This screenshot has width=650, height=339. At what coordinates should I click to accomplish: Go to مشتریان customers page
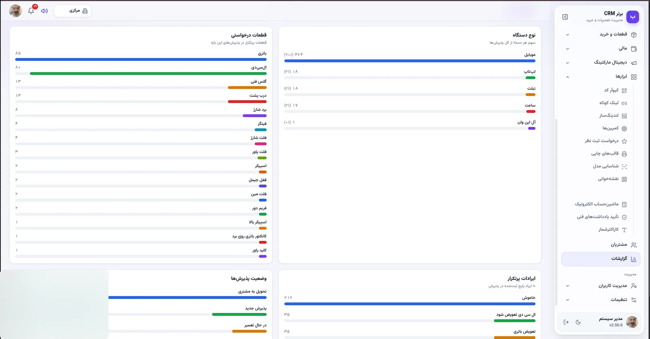point(601,245)
